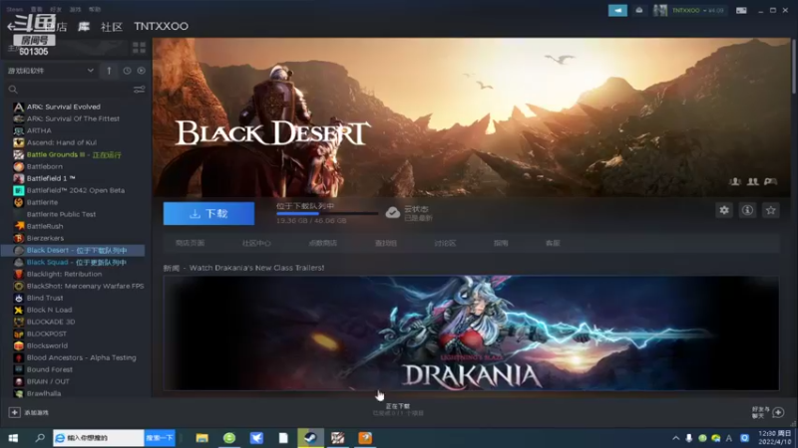Click the Block N Load icon
Screen dimensions: 798x448
click(19, 310)
